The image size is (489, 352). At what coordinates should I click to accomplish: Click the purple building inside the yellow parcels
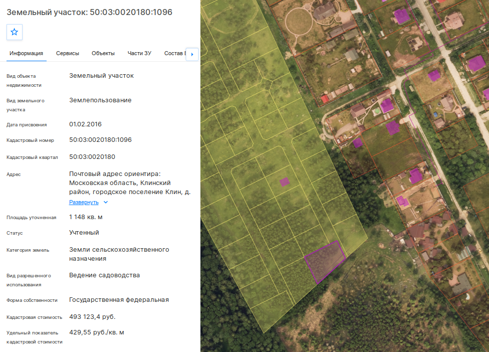285,182
